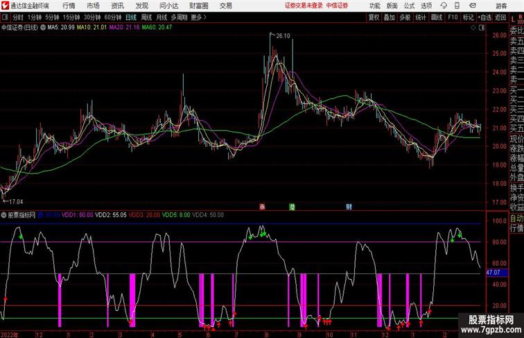Click the red 中信证券 link in title bar
524x338 pixels.
(x=337, y=6)
